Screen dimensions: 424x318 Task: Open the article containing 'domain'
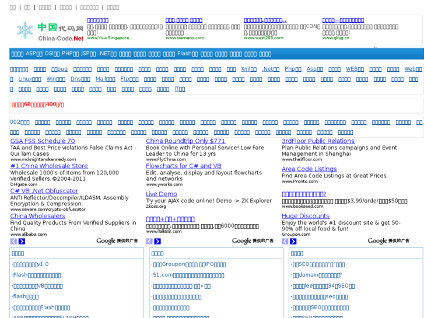[317, 275]
